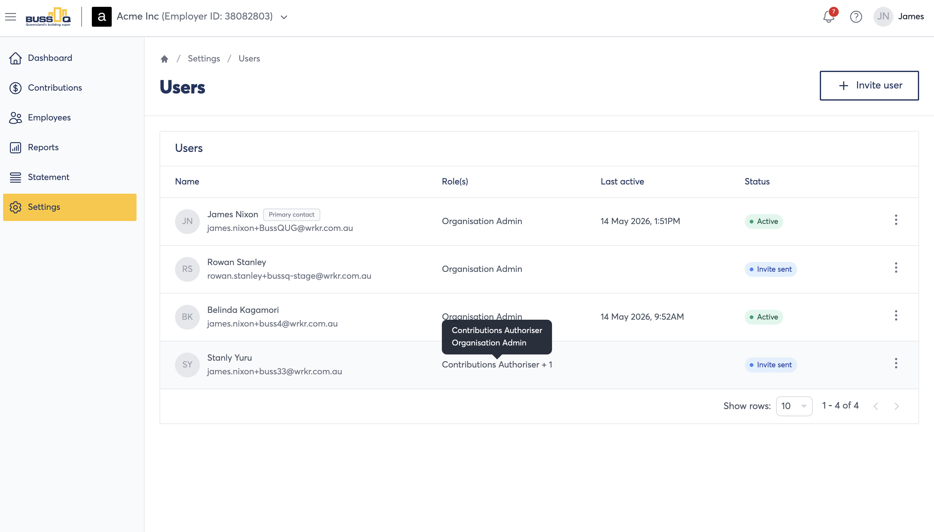Click the 1 - 4 of 4 pagination text
Screen dimensions: 934x532
coord(840,406)
